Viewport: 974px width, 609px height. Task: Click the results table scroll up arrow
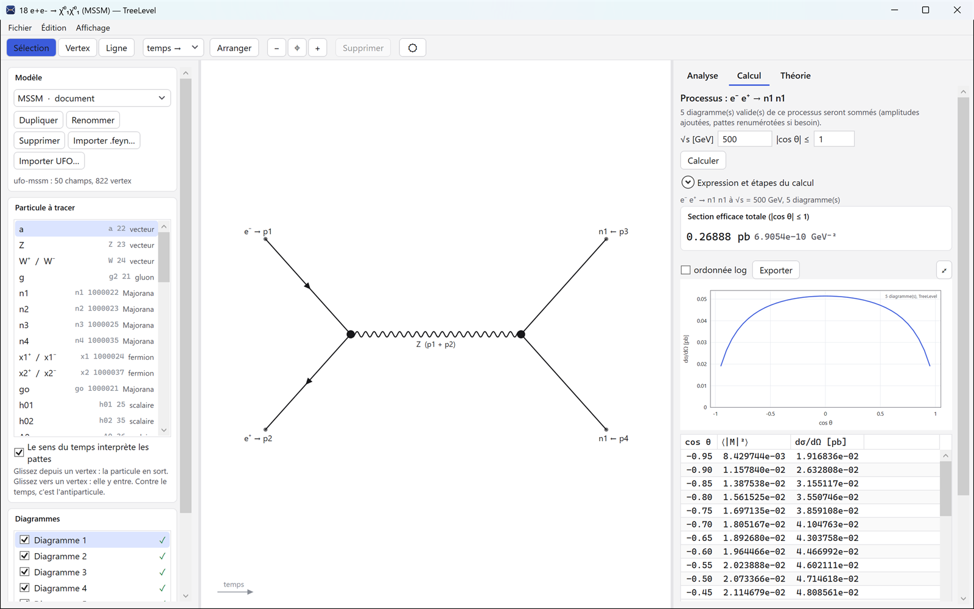click(945, 456)
